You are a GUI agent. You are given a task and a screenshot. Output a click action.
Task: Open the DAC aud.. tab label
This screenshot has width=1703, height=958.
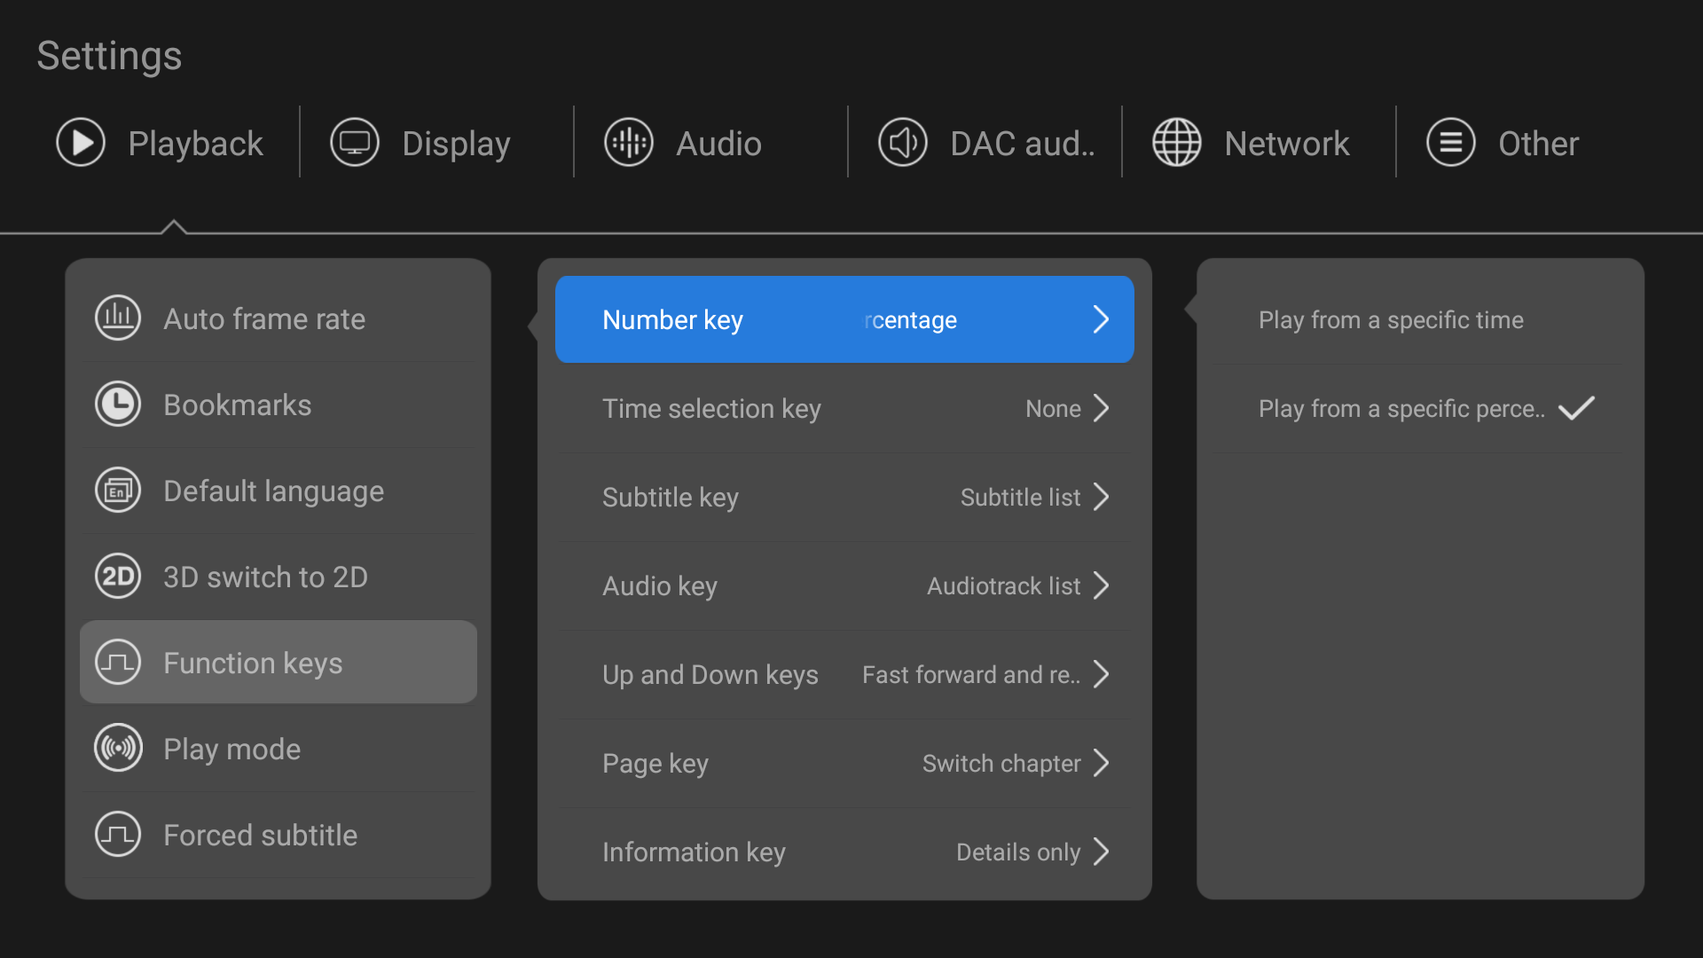[x=1023, y=144]
